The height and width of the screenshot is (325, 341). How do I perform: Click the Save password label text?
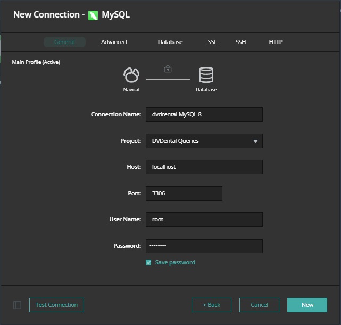pyautogui.click(x=175, y=262)
